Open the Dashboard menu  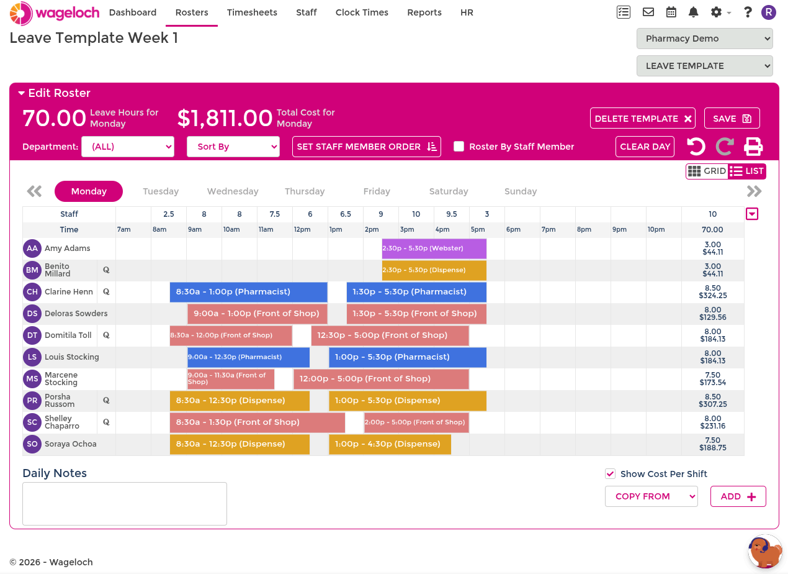[x=133, y=12]
